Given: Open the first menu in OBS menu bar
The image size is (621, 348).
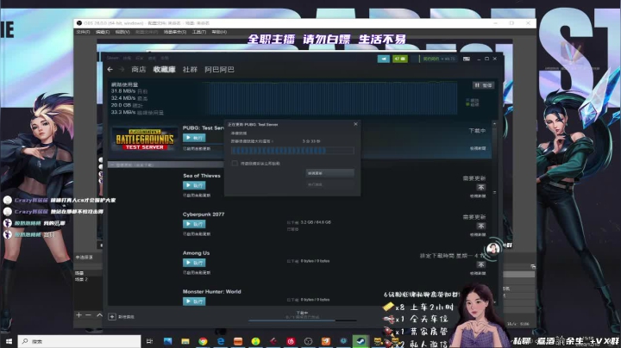Looking at the screenshot, I should click(x=83, y=32).
